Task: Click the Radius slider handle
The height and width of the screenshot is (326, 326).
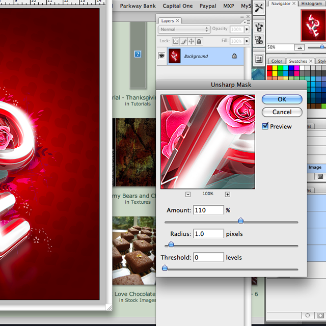Action: 171,244
